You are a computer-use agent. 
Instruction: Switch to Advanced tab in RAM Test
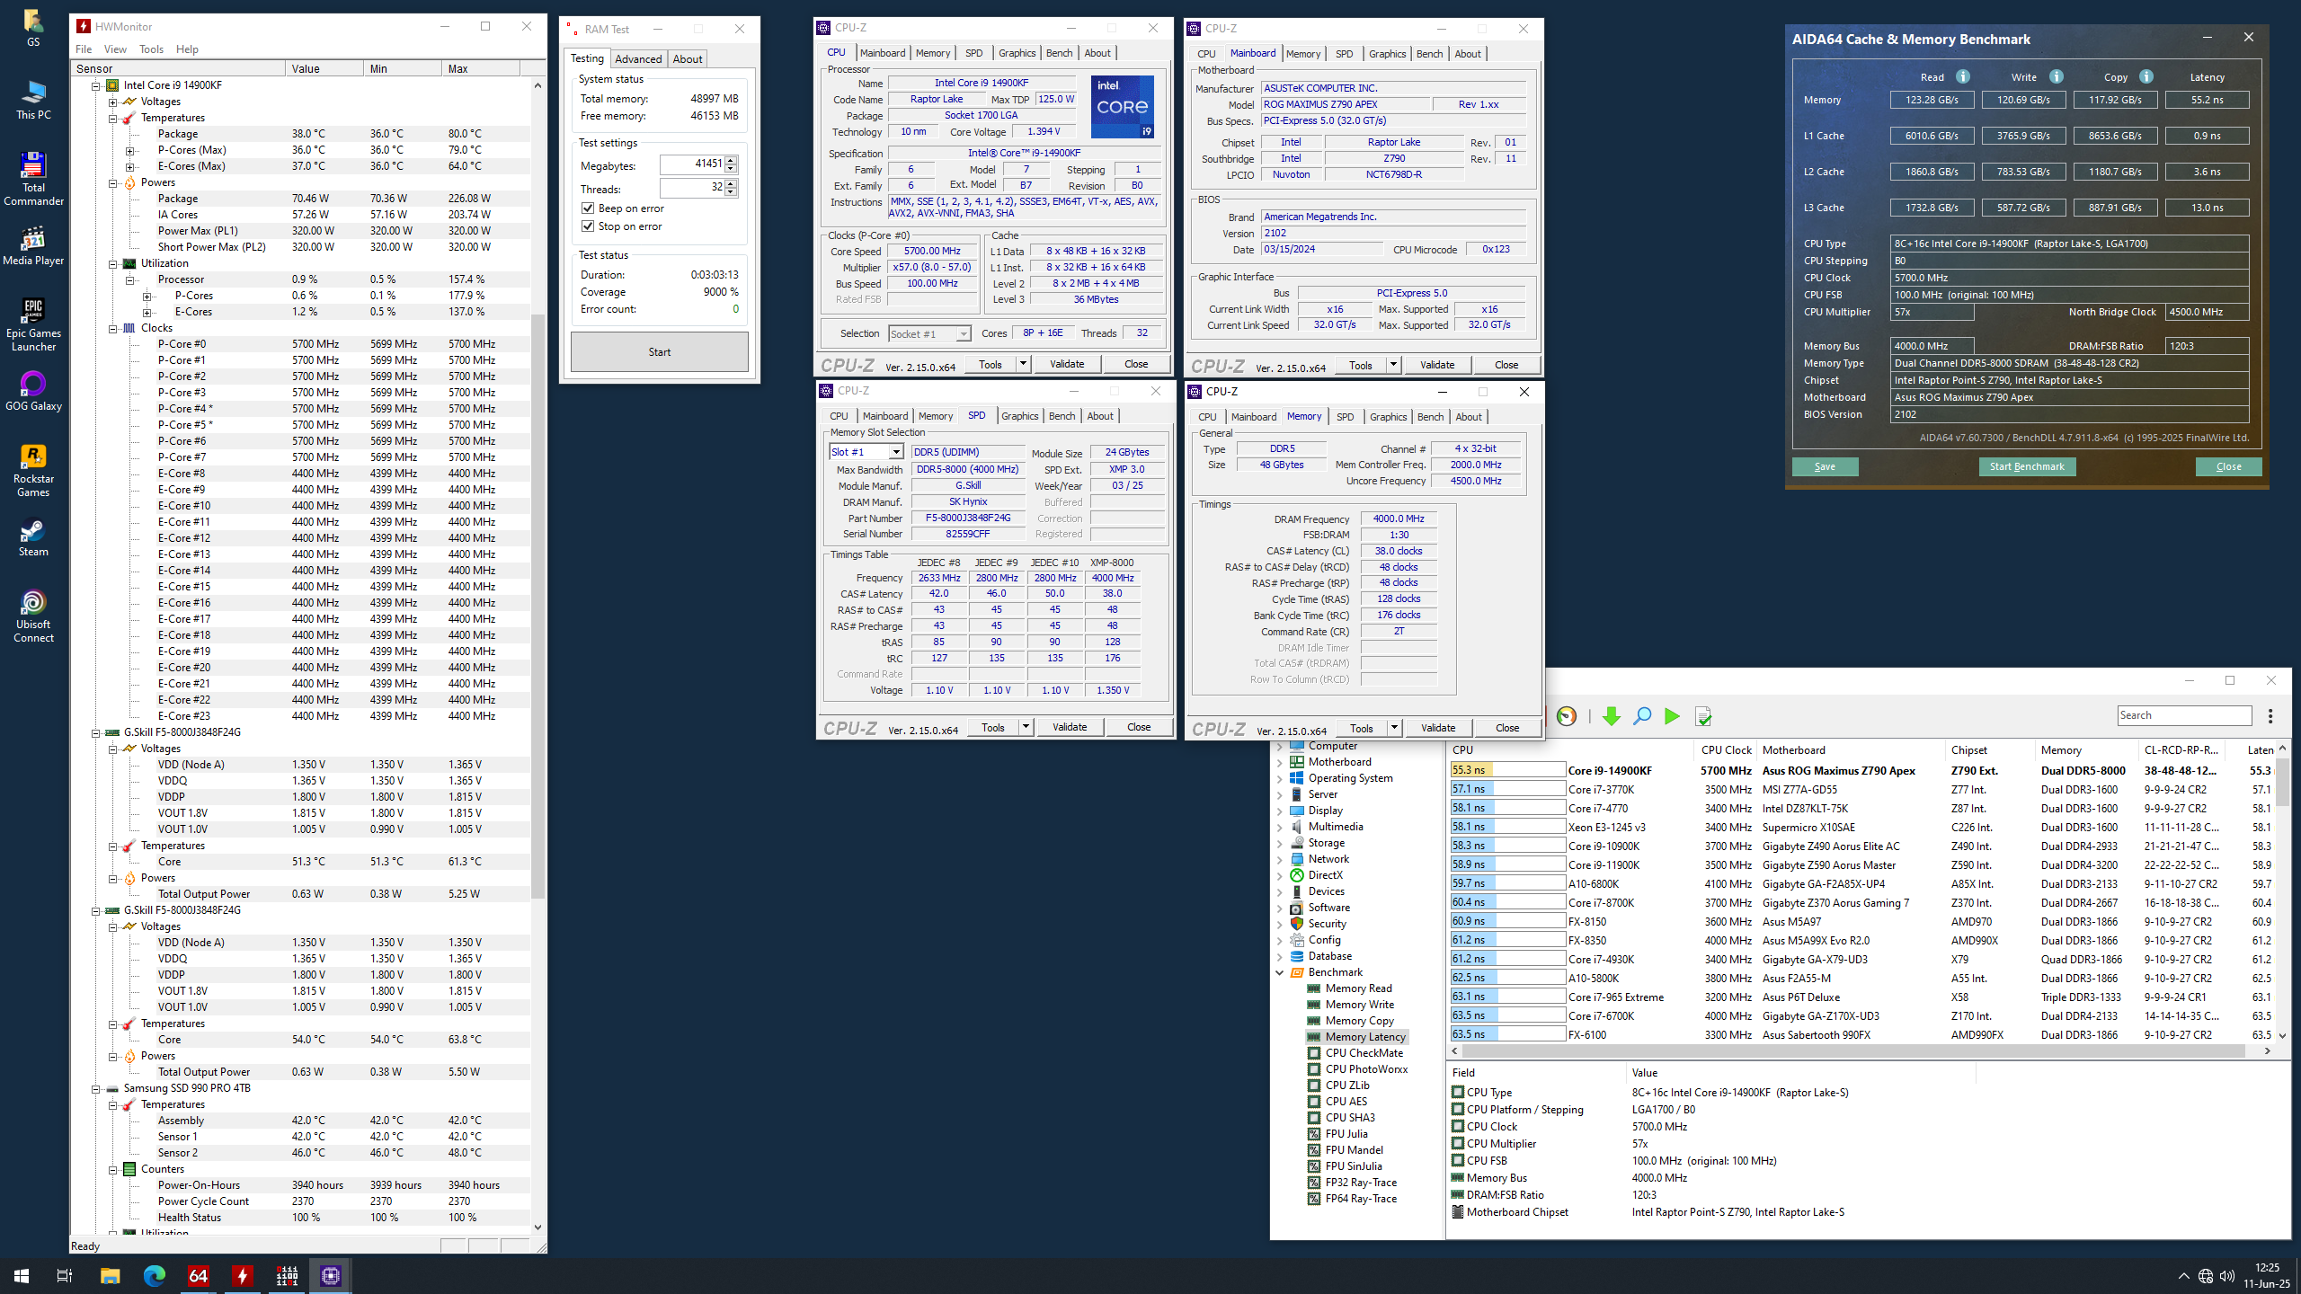pyautogui.click(x=638, y=59)
